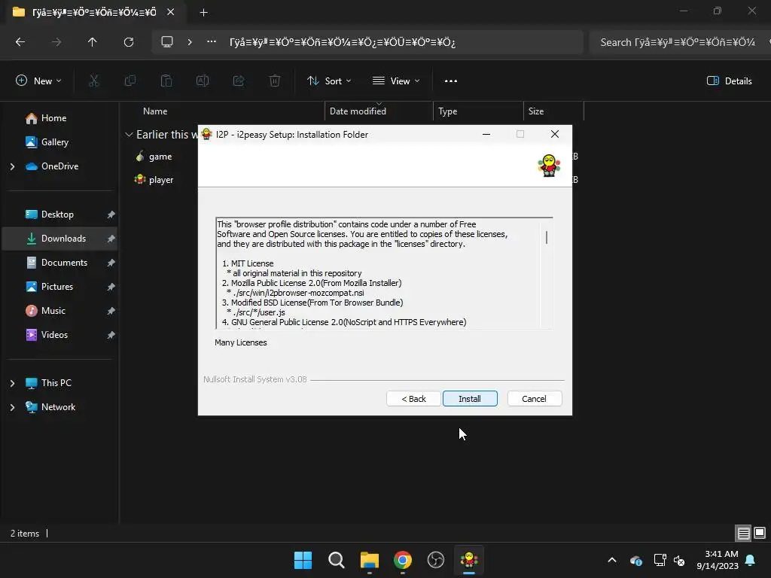
Task: Toggle the Details pane button
Action: [729, 81]
